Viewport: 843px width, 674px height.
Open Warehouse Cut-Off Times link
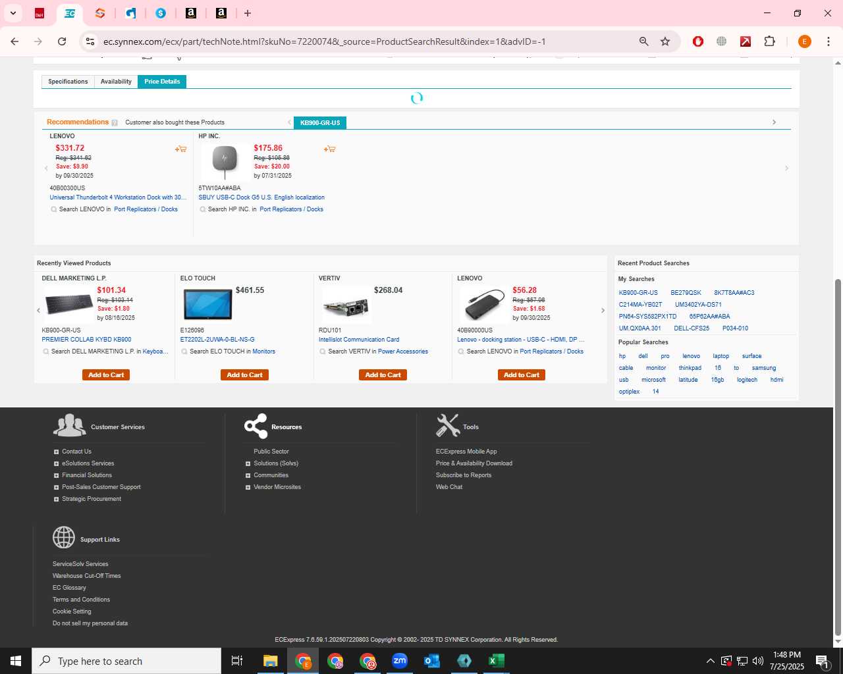click(87, 576)
